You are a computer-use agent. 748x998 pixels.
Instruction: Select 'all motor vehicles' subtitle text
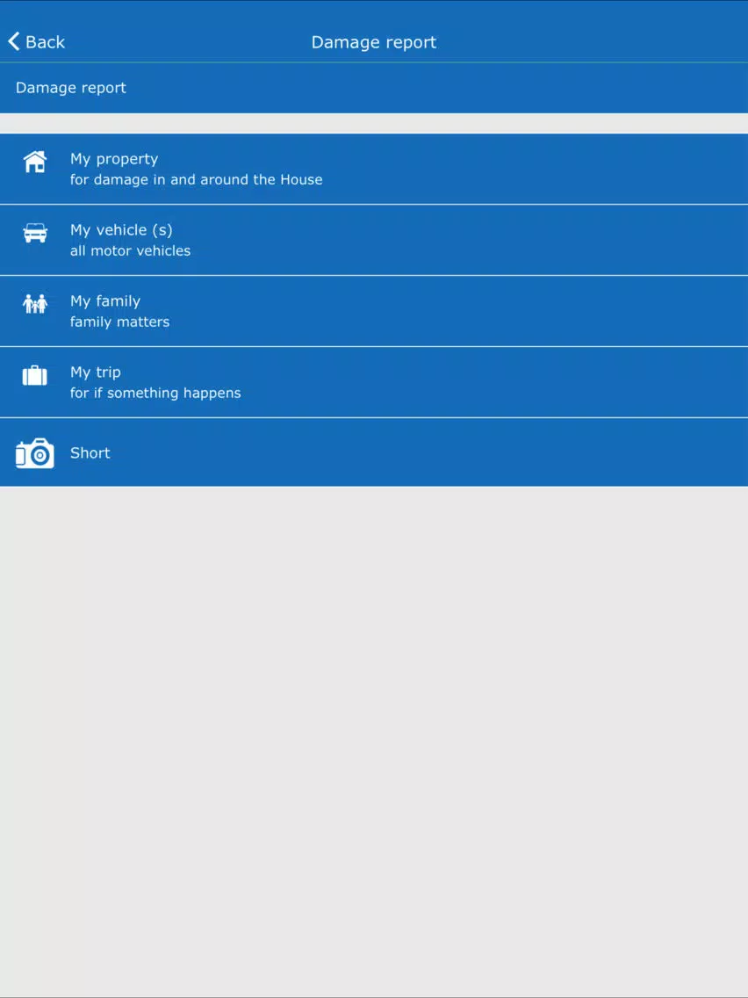131,250
